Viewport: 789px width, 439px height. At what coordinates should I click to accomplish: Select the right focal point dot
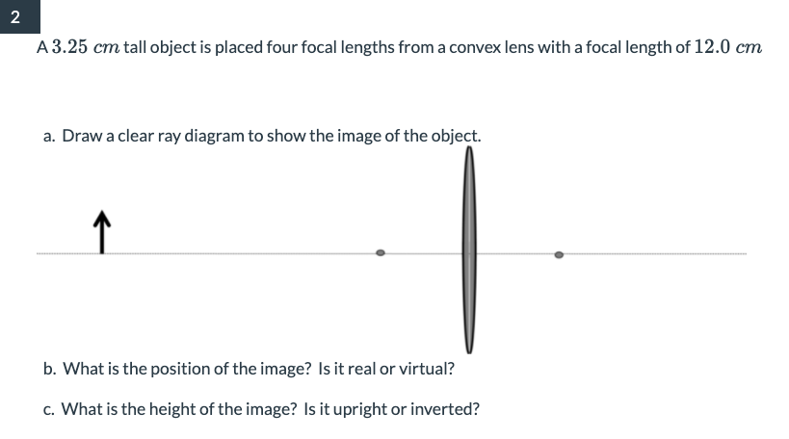tap(558, 255)
